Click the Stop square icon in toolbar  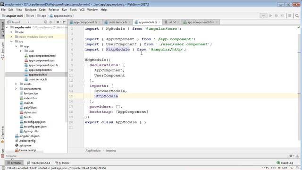[289, 16]
